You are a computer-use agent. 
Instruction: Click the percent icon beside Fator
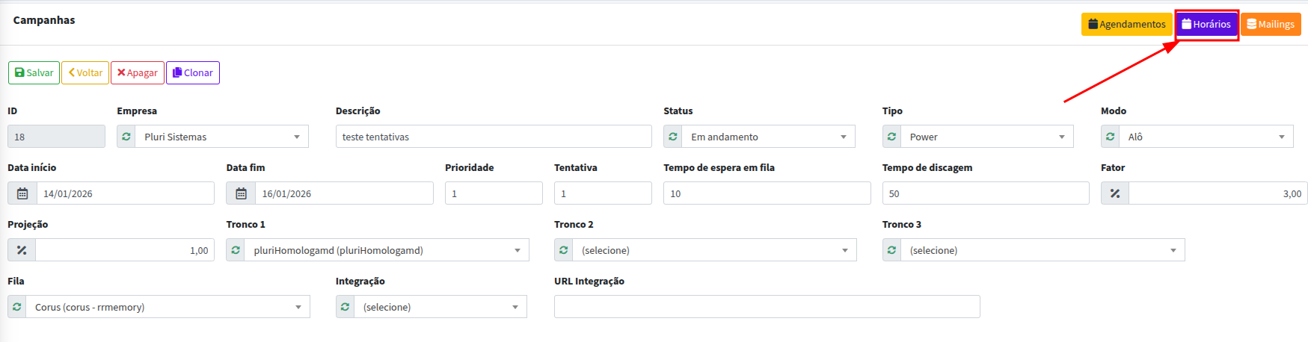tap(1114, 193)
